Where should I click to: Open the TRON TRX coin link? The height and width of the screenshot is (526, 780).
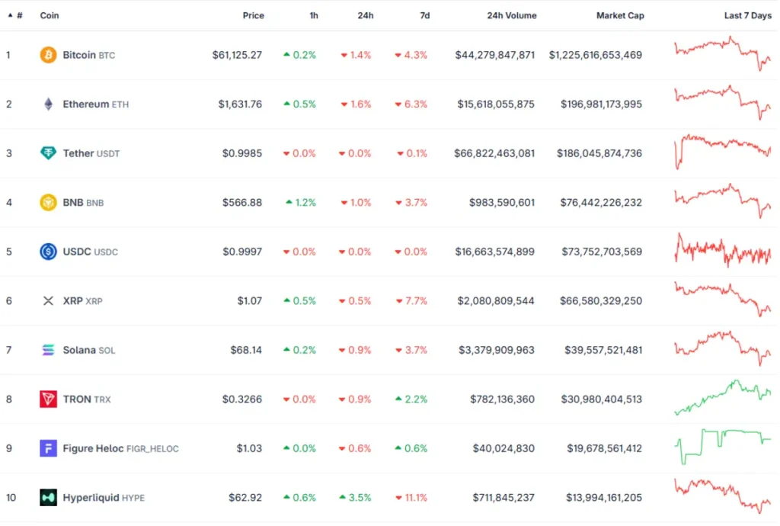[87, 399]
